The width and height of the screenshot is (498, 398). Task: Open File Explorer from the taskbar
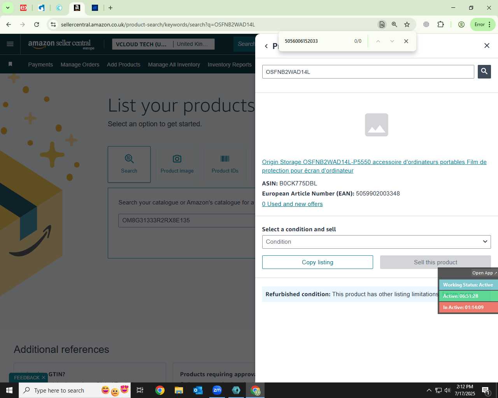179,390
